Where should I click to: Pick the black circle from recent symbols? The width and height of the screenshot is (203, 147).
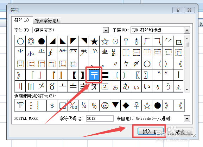[158, 105]
